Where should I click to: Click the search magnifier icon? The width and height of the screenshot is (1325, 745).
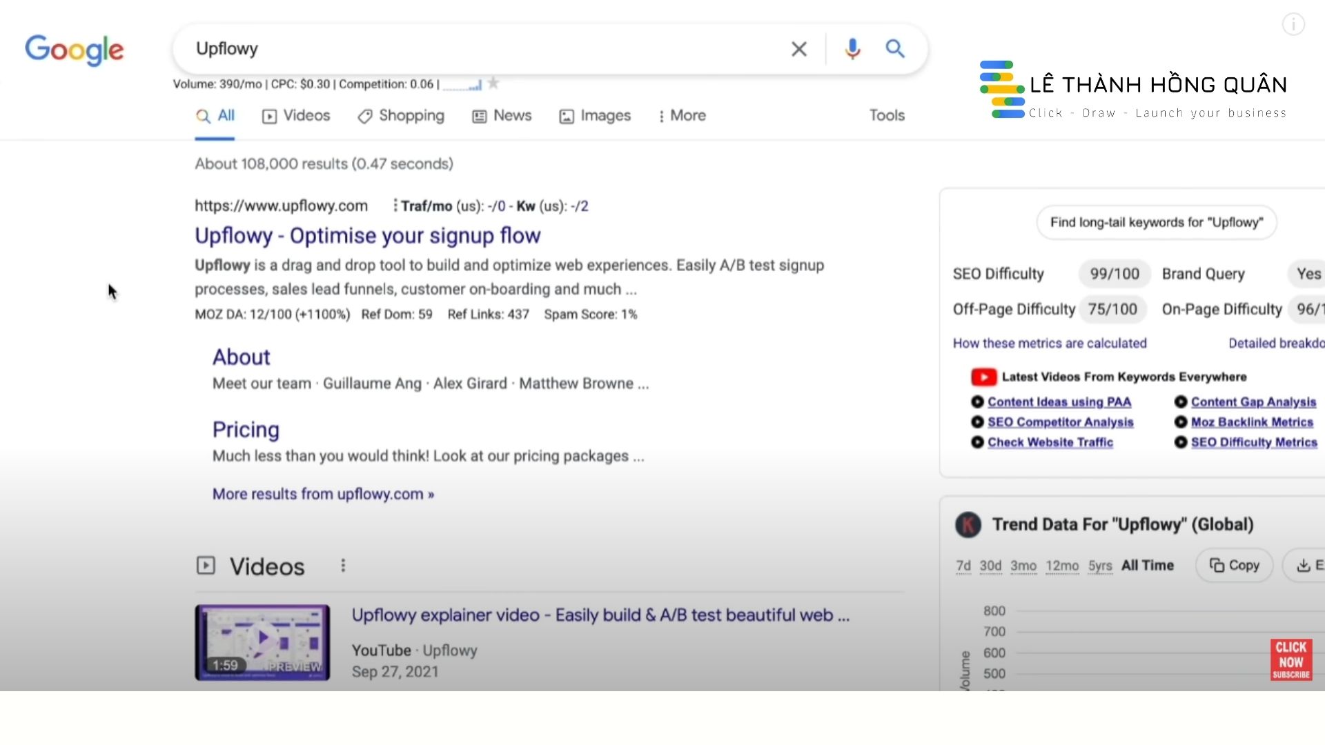click(x=895, y=49)
